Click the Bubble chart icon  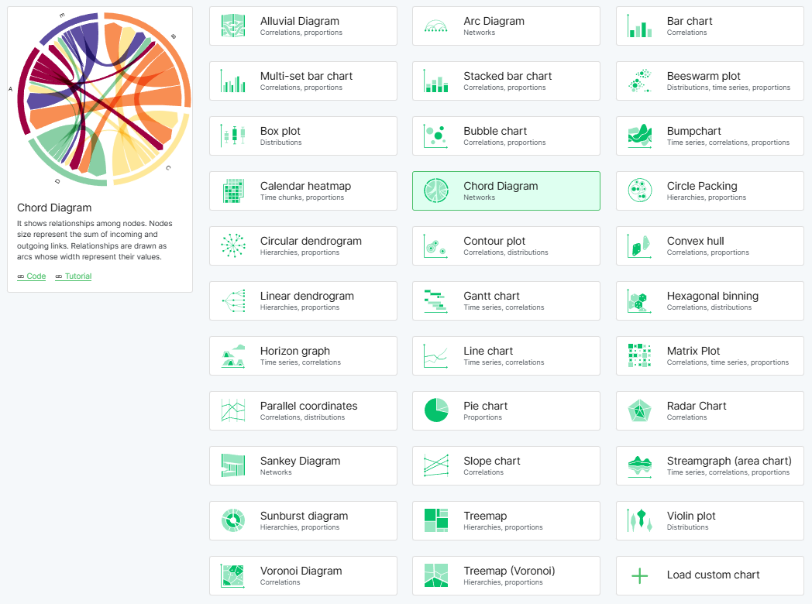pos(436,136)
